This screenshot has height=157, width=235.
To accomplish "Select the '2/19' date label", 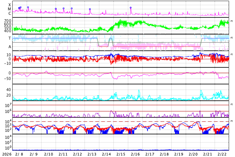I will tap(179, 154).
